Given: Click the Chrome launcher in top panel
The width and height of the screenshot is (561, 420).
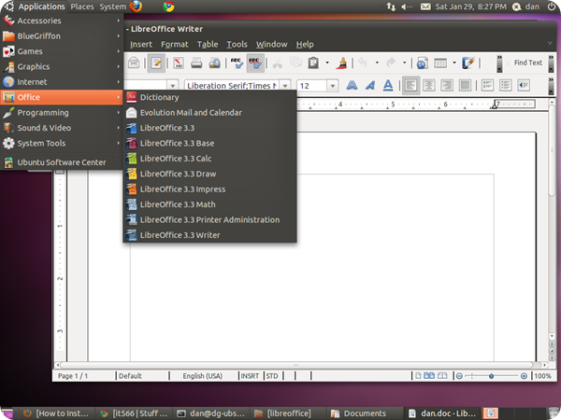Looking at the screenshot, I should coord(168,7).
